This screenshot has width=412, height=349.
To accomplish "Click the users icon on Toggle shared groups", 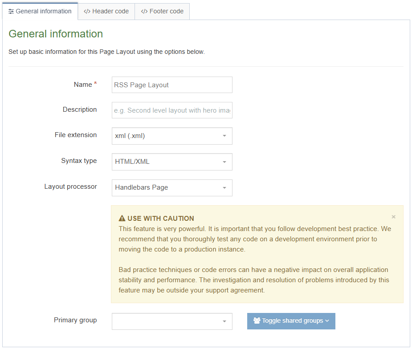I will pos(257,321).
